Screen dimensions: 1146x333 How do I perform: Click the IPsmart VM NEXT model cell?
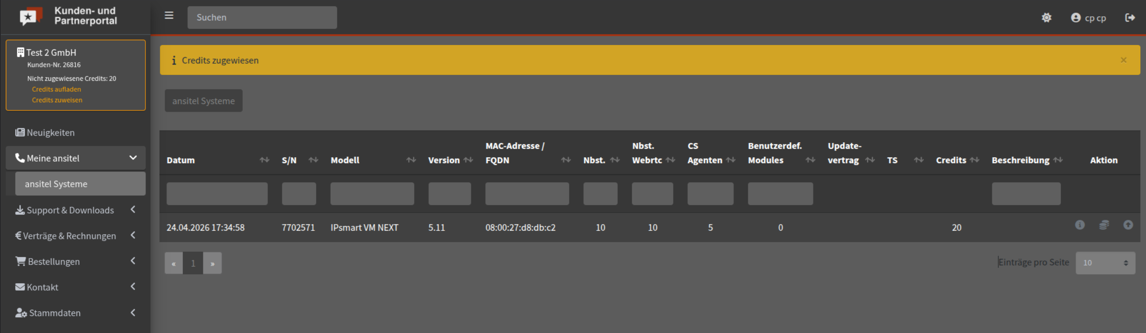[365, 228]
